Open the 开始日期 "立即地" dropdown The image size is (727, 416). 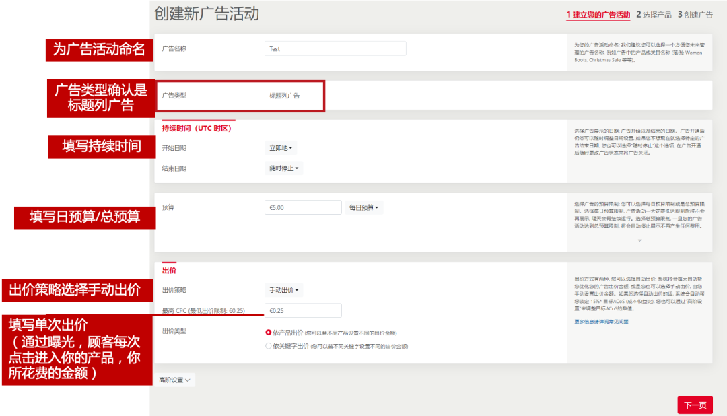pyautogui.click(x=282, y=147)
